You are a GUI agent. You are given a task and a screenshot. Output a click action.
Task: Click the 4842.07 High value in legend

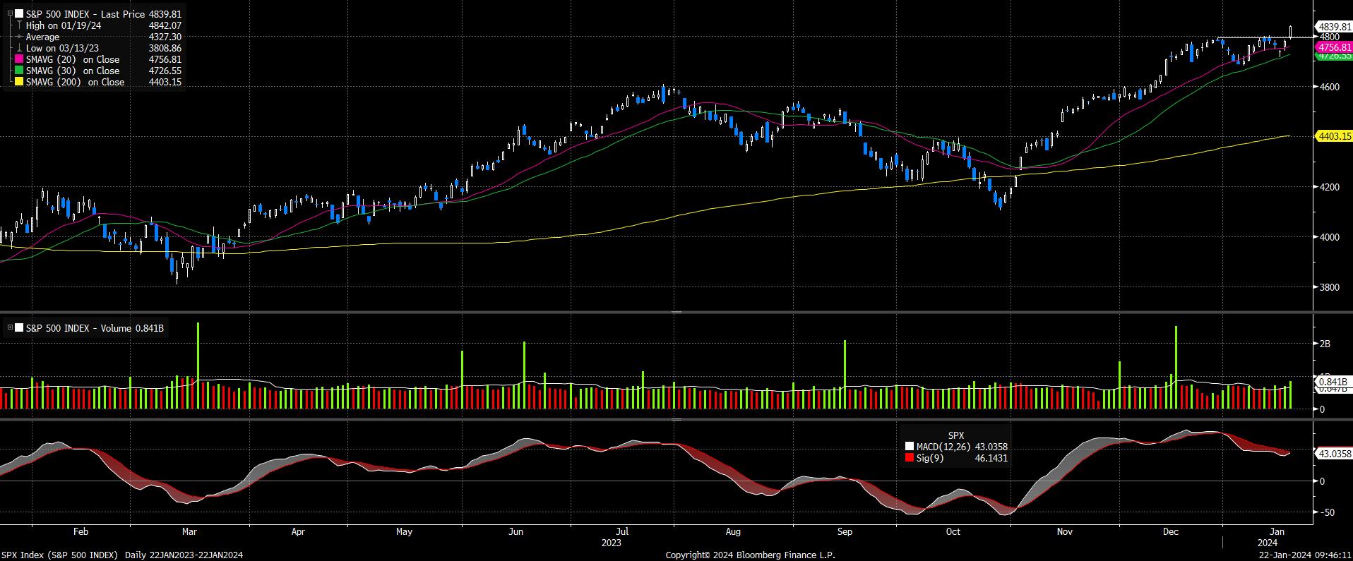click(165, 25)
